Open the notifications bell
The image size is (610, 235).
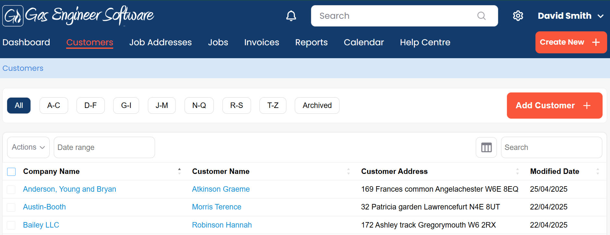(291, 16)
